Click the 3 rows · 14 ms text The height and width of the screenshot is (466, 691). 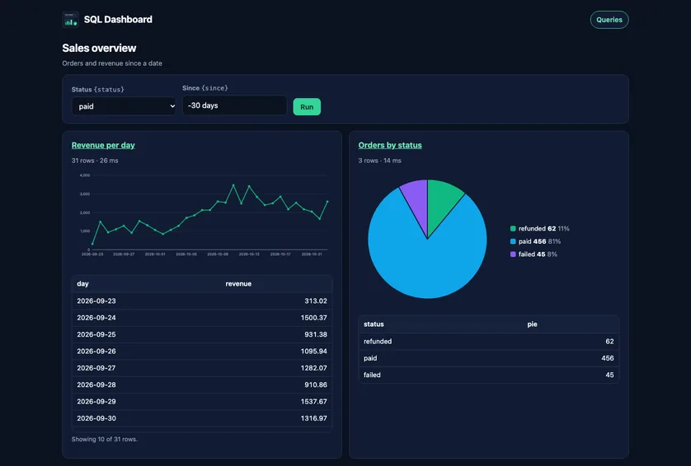click(x=379, y=161)
